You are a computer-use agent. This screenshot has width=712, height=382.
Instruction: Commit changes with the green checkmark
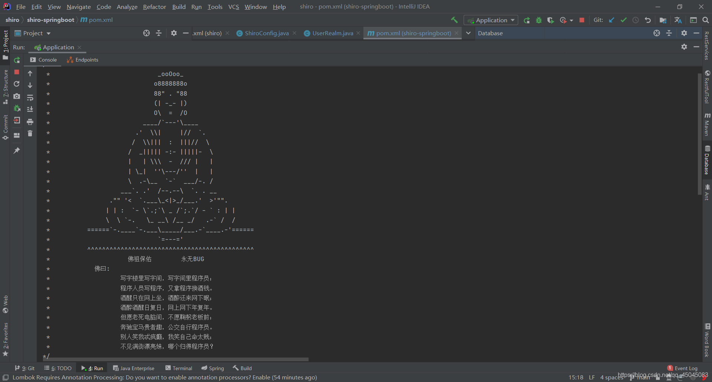pos(623,20)
